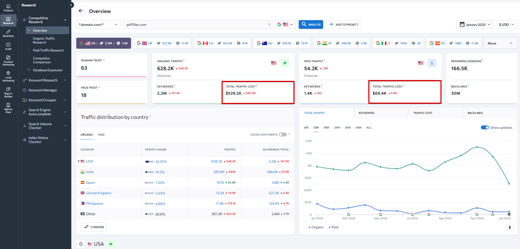Viewport: 520px width, 249px height.
Task: Open Report Builder in the rail
Action: (x=8, y=92)
